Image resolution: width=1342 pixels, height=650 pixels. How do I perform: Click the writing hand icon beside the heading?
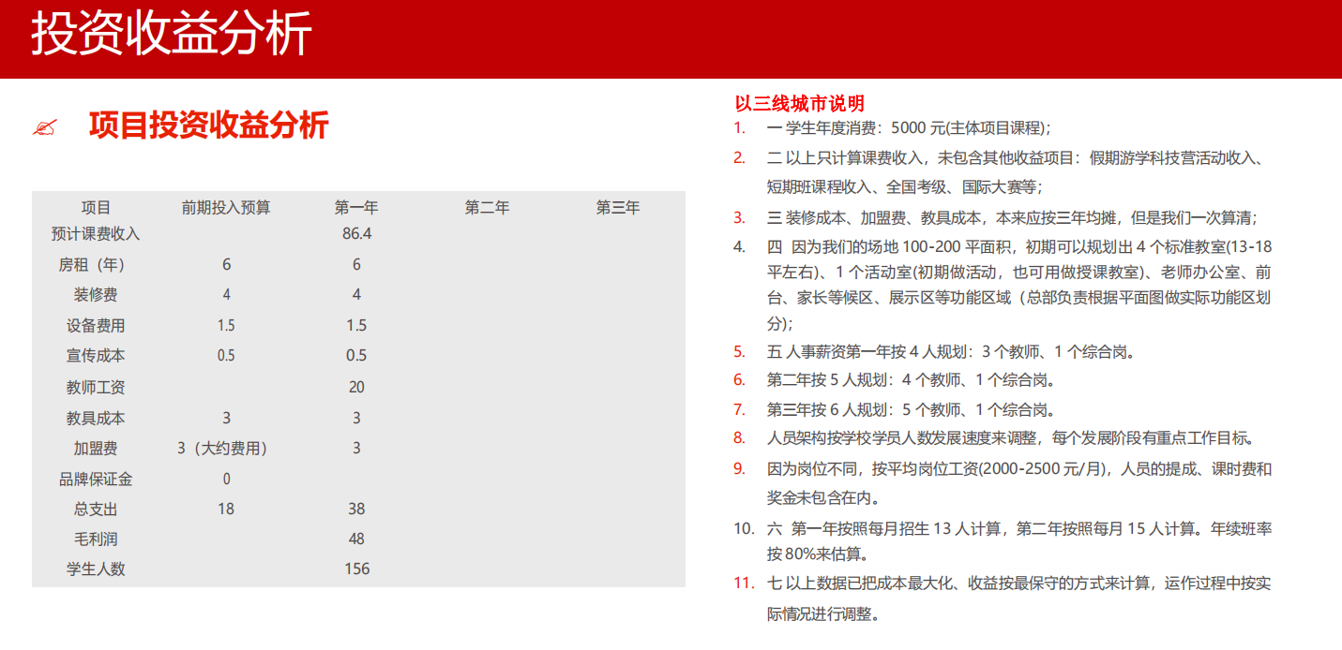pyautogui.click(x=45, y=127)
